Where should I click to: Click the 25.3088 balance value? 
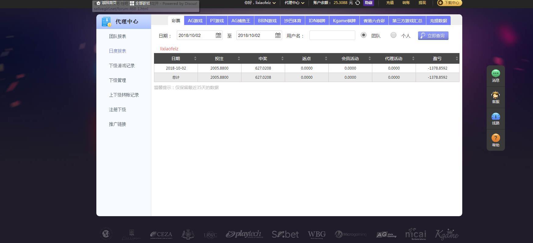point(340,3)
